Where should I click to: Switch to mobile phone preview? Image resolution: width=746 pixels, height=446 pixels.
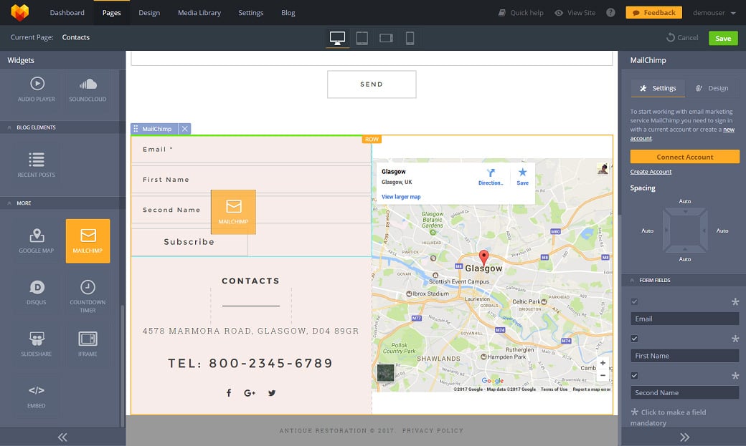click(410, 38)
